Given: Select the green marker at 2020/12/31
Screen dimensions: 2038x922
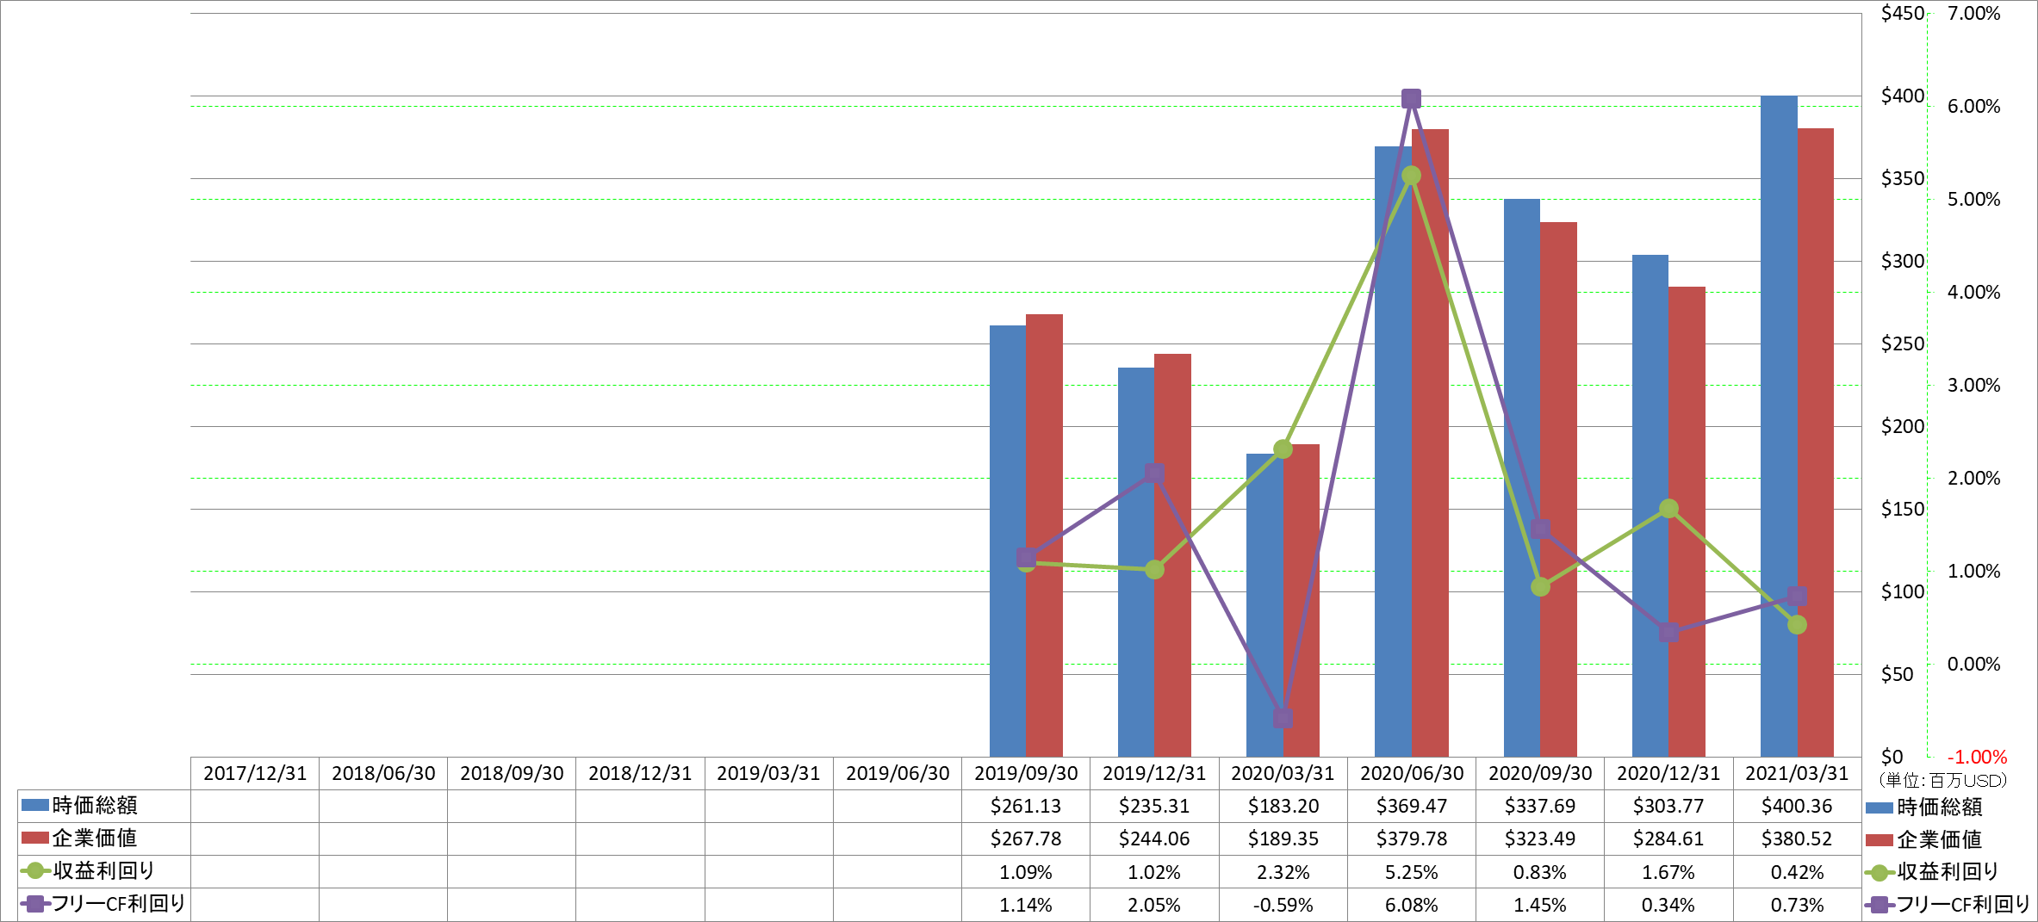Looking at the screenshot, I should 1668,509.
